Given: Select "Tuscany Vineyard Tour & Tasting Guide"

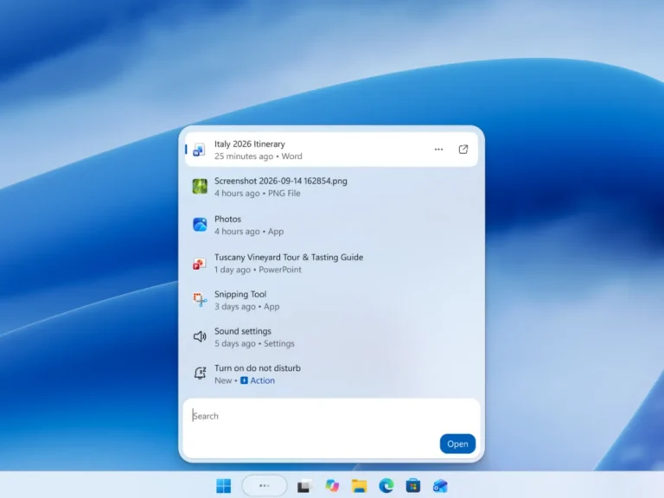Looking at the screenshot, I should (289, 258).
